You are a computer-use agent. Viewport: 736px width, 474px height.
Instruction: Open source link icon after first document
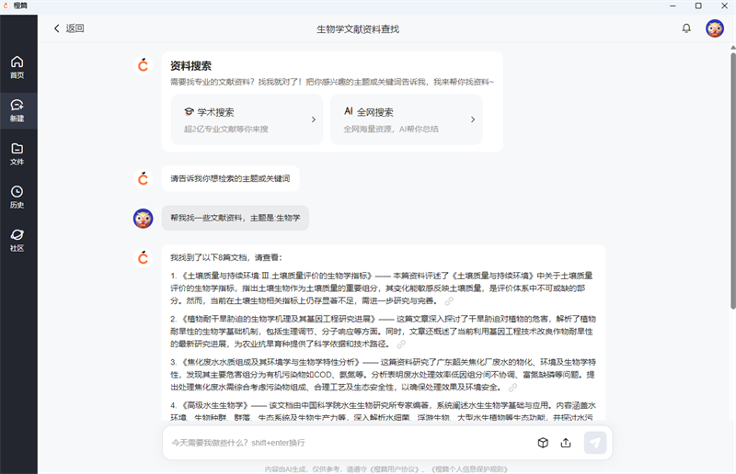[x=449, y=300]
